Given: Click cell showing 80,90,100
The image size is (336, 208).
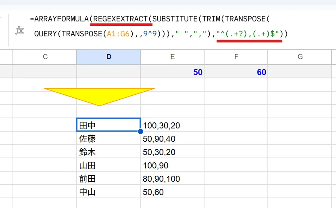Looking at the screenshot, I should point(172,179).
